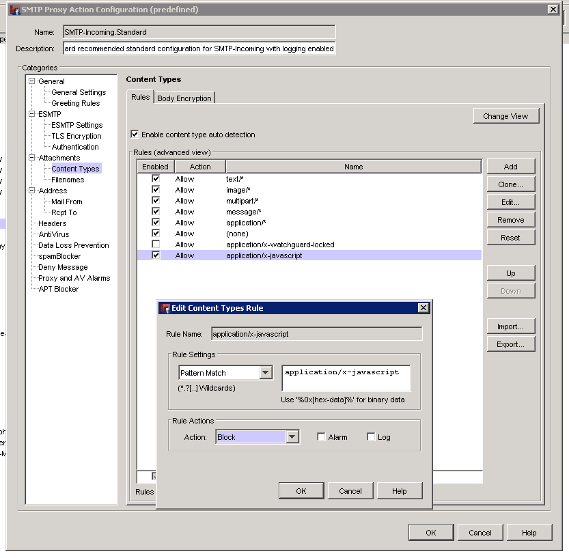The width and height of the screenshot is (569, 558).
Task: Collapse the ESMTP tree node
Action: [x=31, y=114]
